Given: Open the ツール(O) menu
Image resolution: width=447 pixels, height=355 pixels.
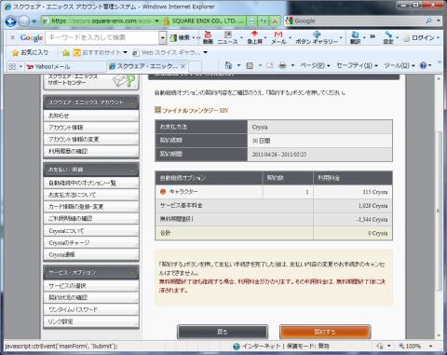Looking at the screenshot, I should [400, 65].
